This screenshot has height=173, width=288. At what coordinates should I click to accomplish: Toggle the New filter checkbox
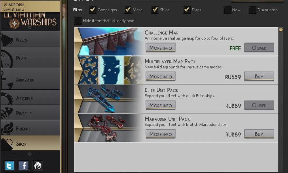pyautogui.click(x=228, y=10)
